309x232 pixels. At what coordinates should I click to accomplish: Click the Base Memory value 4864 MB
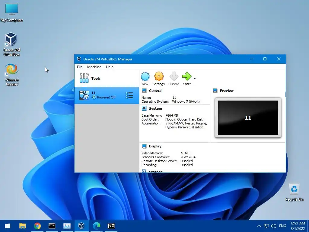click(x=172, y=115)
